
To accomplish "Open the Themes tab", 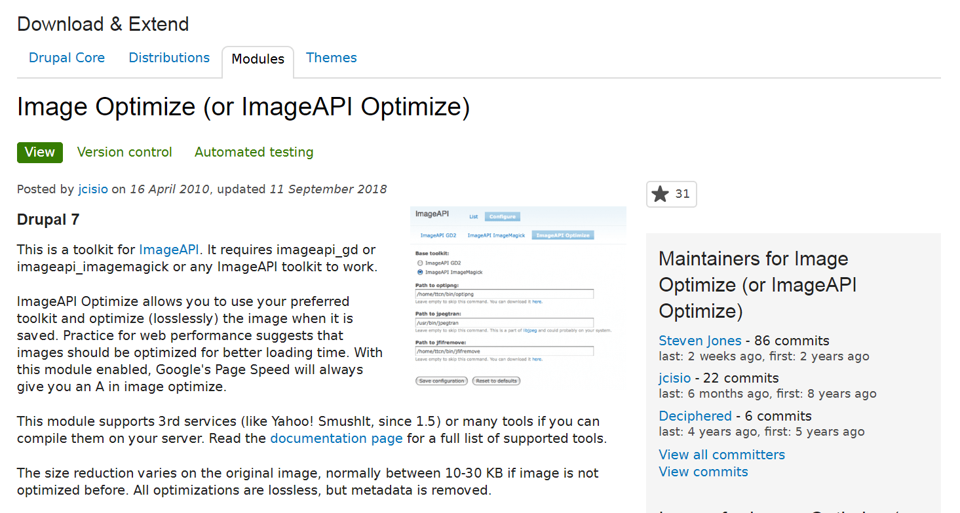I will [331, 58].
